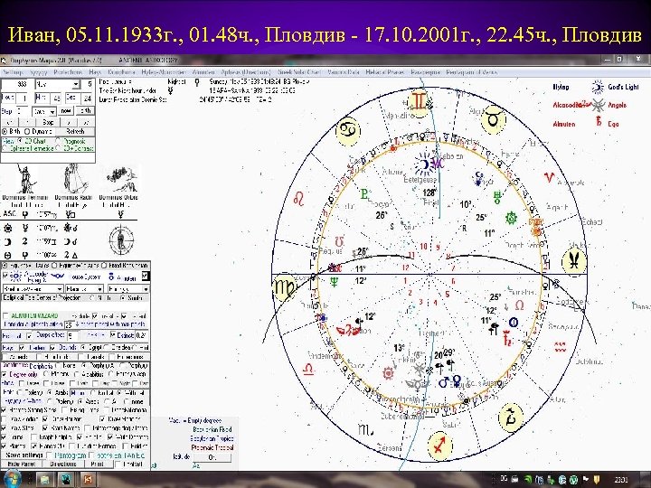Screen dimensions: 651x488
Task: Click the North Node symbol in chart
Action: [x=519, y=305]
